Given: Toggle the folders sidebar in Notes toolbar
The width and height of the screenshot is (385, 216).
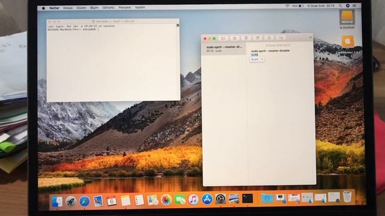Looking at the screenshot, I should [223, 38].
